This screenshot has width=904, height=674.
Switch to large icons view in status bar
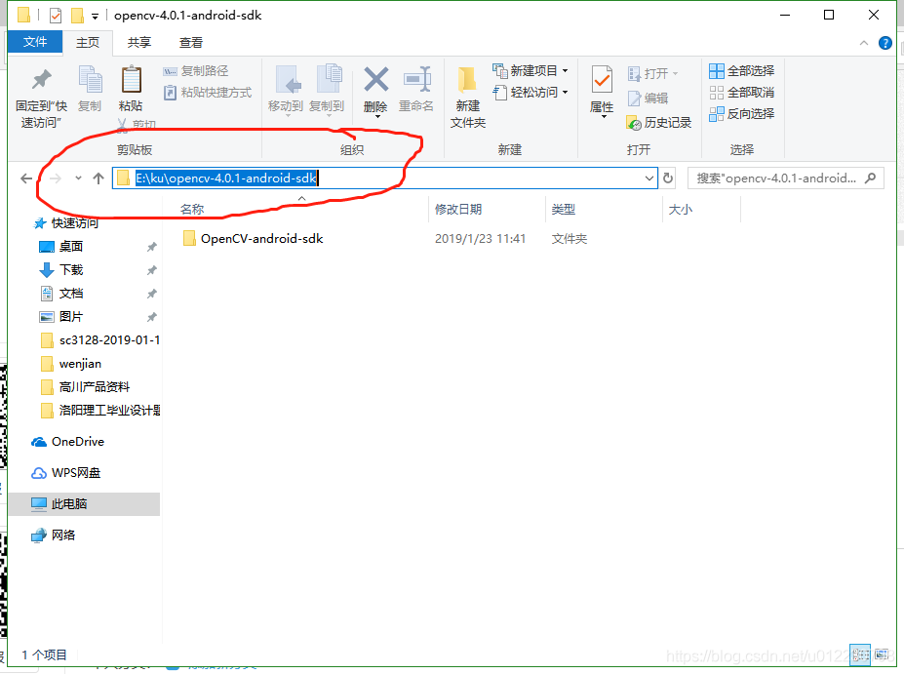(x=882, y=654)
